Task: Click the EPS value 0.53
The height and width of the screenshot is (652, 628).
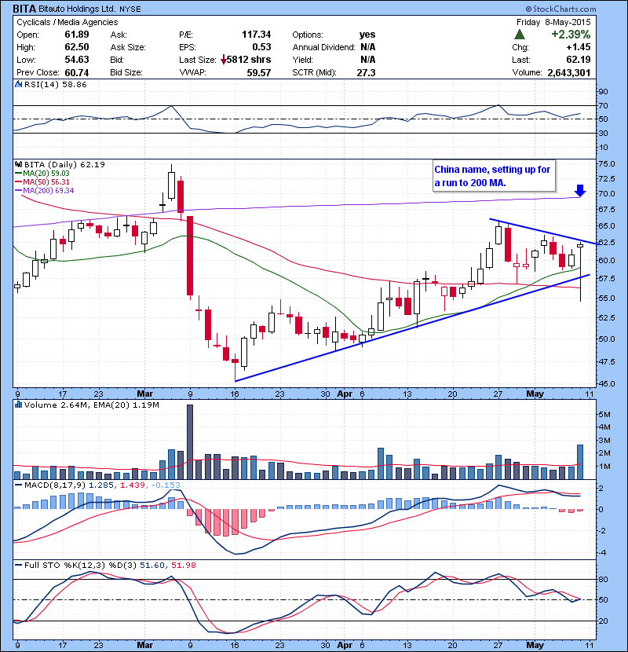Action: 261,47
